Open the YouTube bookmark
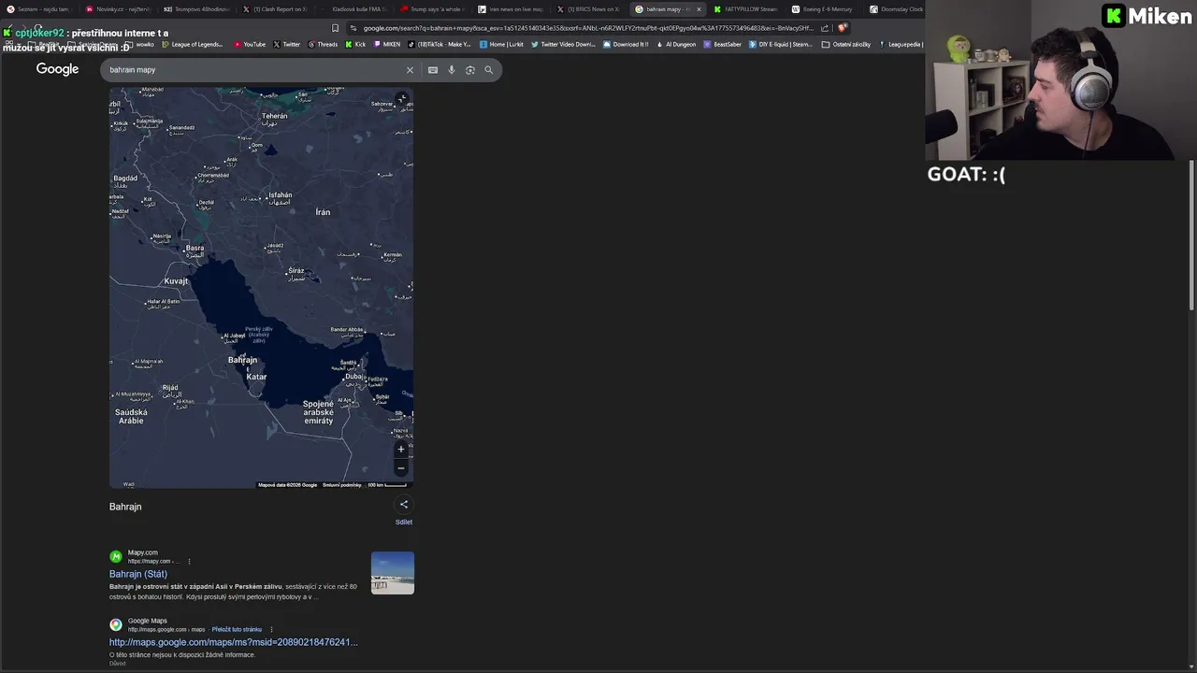The height and width of the screenshot is (673, 1197). (x=250, y=44)
